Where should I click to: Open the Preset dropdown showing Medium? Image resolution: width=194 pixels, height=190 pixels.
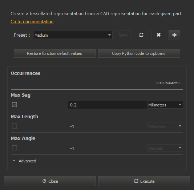73,35
